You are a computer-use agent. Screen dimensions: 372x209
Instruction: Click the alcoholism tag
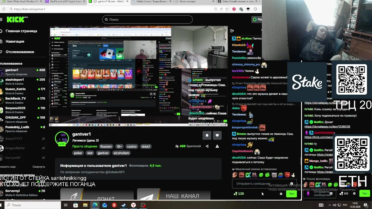coord(121,153)
